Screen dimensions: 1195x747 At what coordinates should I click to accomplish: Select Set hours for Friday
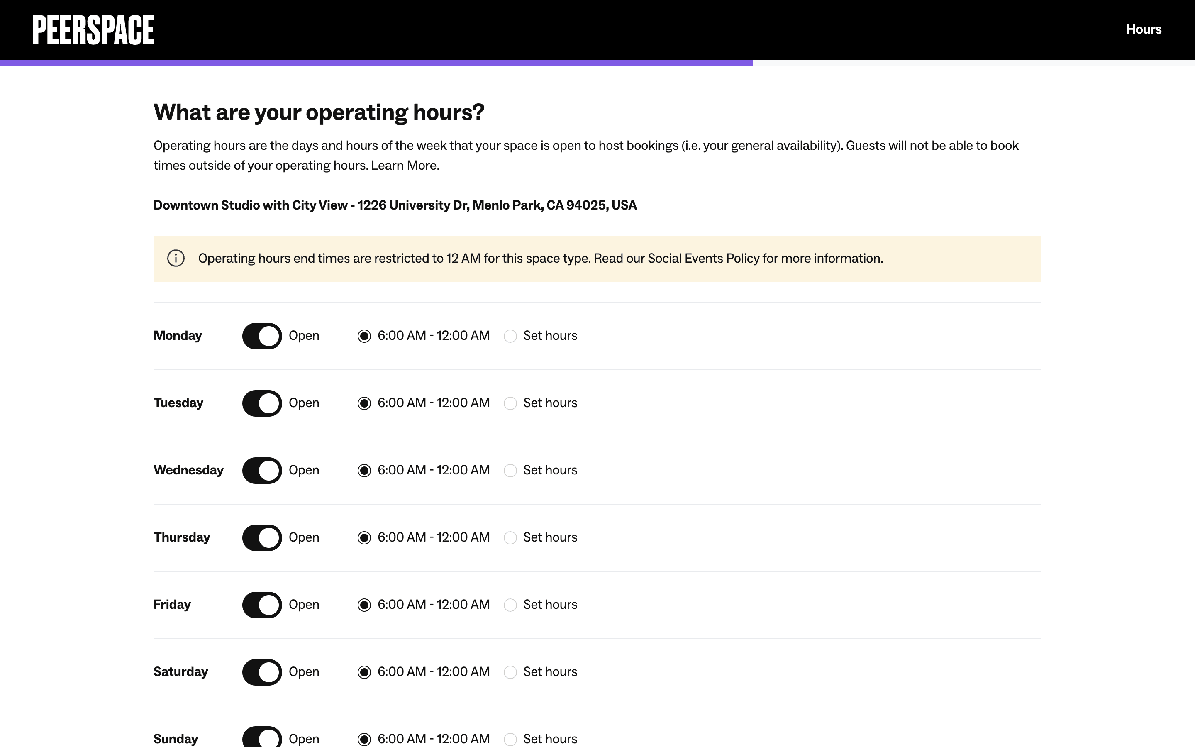pyautogui.click(x=510, y=605)
